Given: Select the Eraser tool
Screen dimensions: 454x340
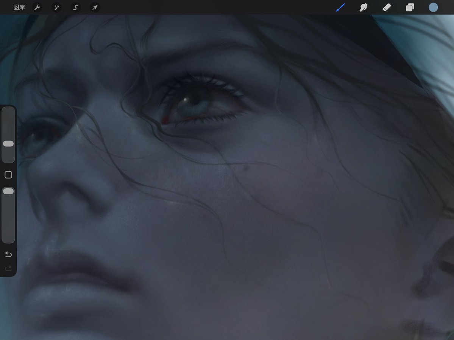Looking at the screenshot, I should pos(387,8).
